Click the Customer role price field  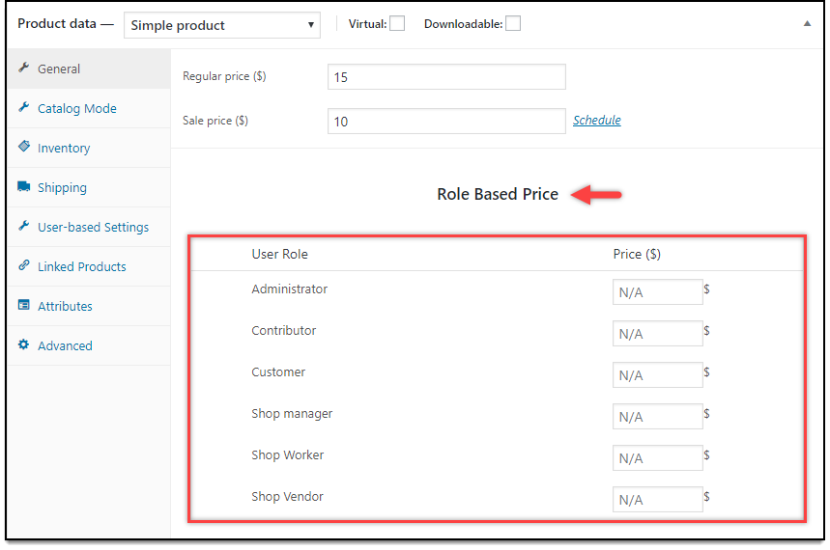click(x=657, y=375)
